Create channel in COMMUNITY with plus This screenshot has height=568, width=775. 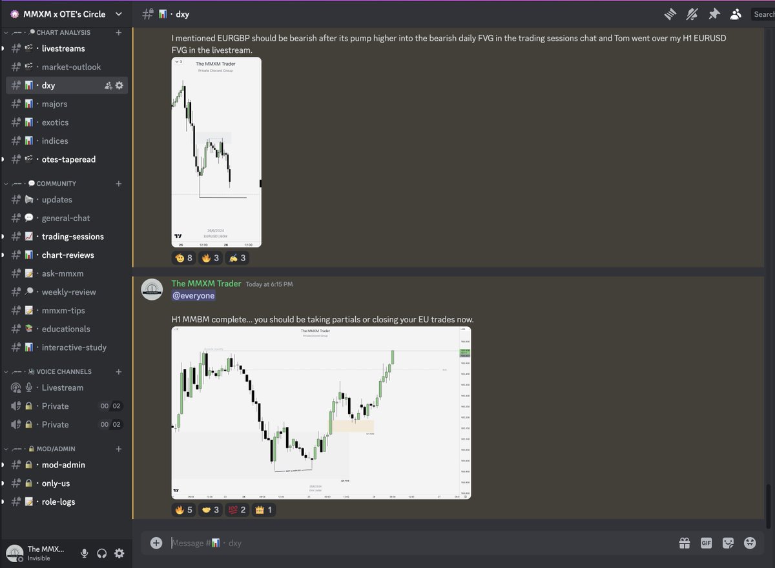coord(118,184)
